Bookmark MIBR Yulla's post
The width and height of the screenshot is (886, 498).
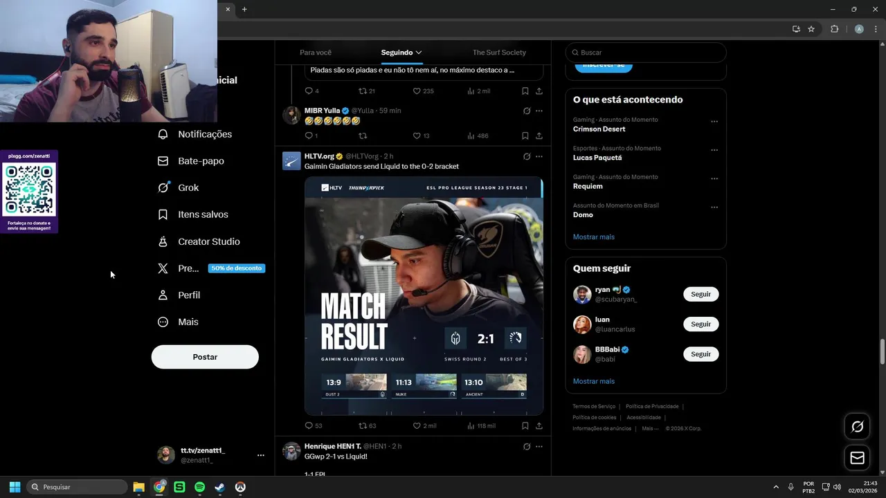[x=525, y=136]
